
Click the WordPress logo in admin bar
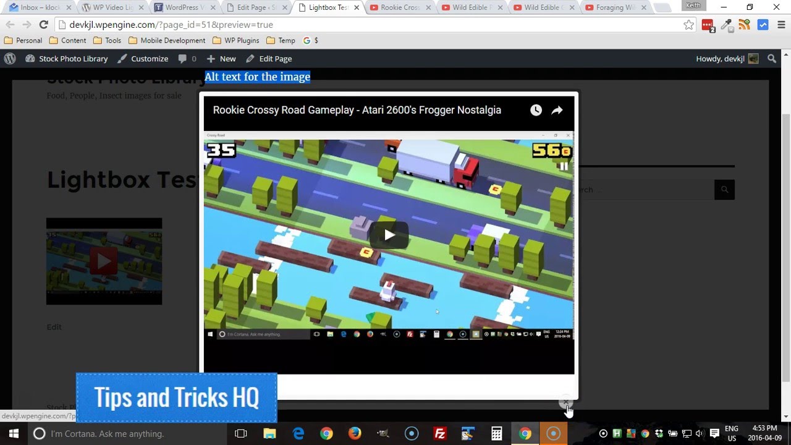(10, 59)
